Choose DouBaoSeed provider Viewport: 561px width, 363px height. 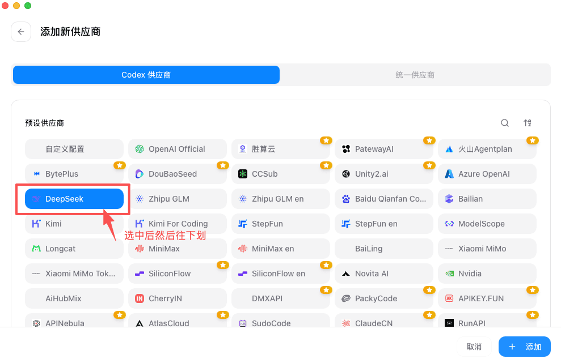point(178,174)
